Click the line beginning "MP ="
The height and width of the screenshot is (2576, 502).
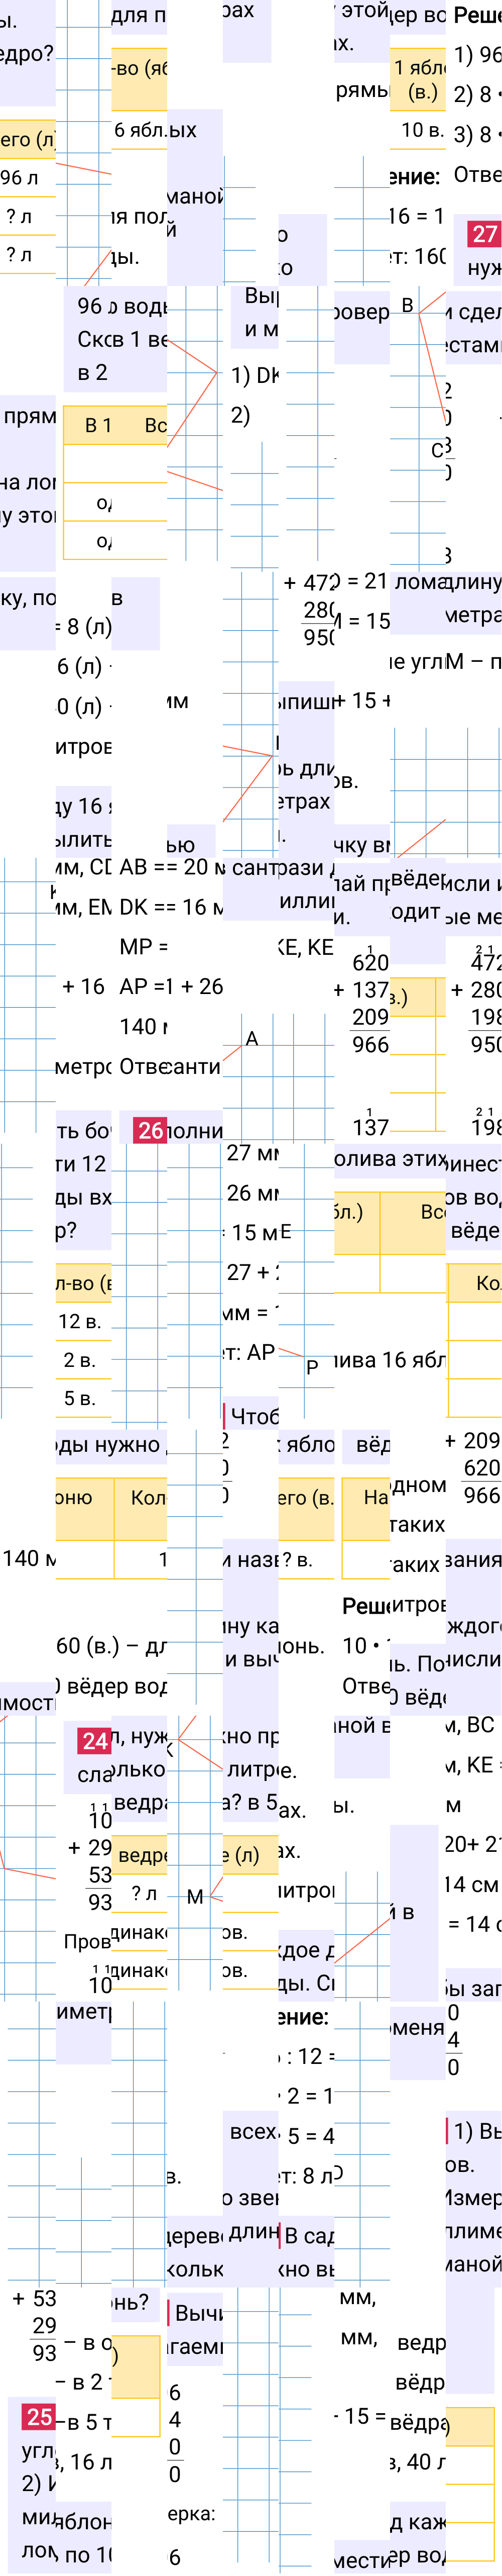pyautogui.click(x=144, y=946)
